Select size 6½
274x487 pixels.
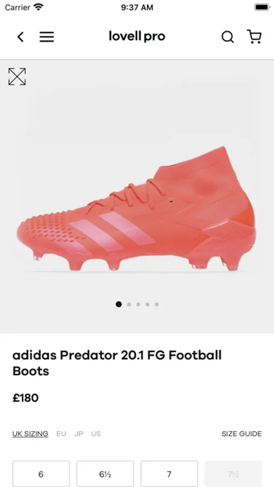click(105, 474)
